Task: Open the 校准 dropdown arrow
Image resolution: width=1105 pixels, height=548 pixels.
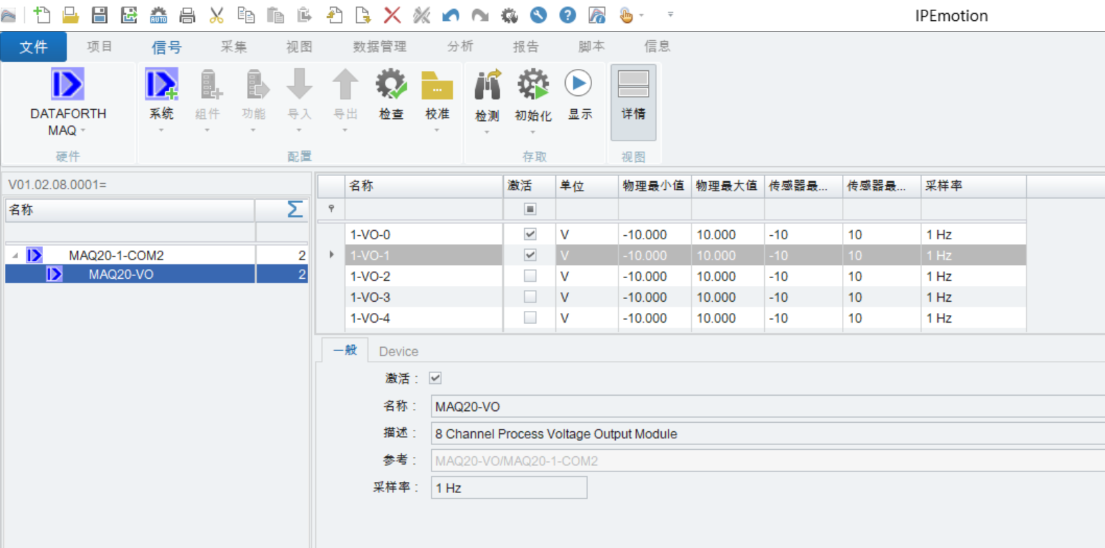Action: coord(437,130)
